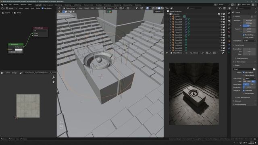Open File Format PNG dropdown
The height and width of the screenshot is (145, 258).
click(249, 79)
